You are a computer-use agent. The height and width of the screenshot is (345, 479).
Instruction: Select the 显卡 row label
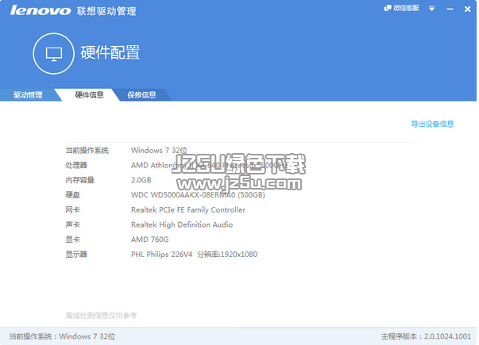click(73, 240)
